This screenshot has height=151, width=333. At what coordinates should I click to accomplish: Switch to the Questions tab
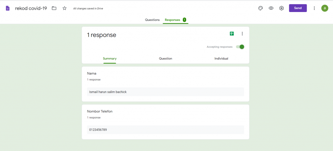coord(152,20)
